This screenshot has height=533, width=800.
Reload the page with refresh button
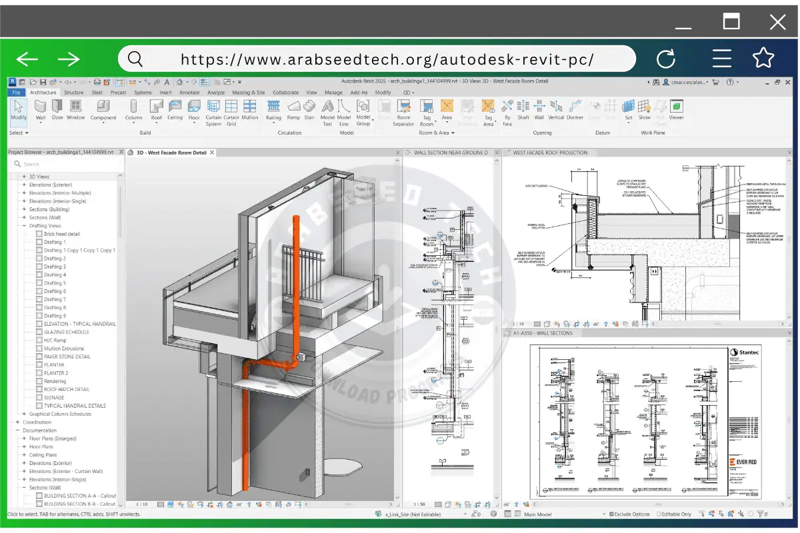coord(666,59)
